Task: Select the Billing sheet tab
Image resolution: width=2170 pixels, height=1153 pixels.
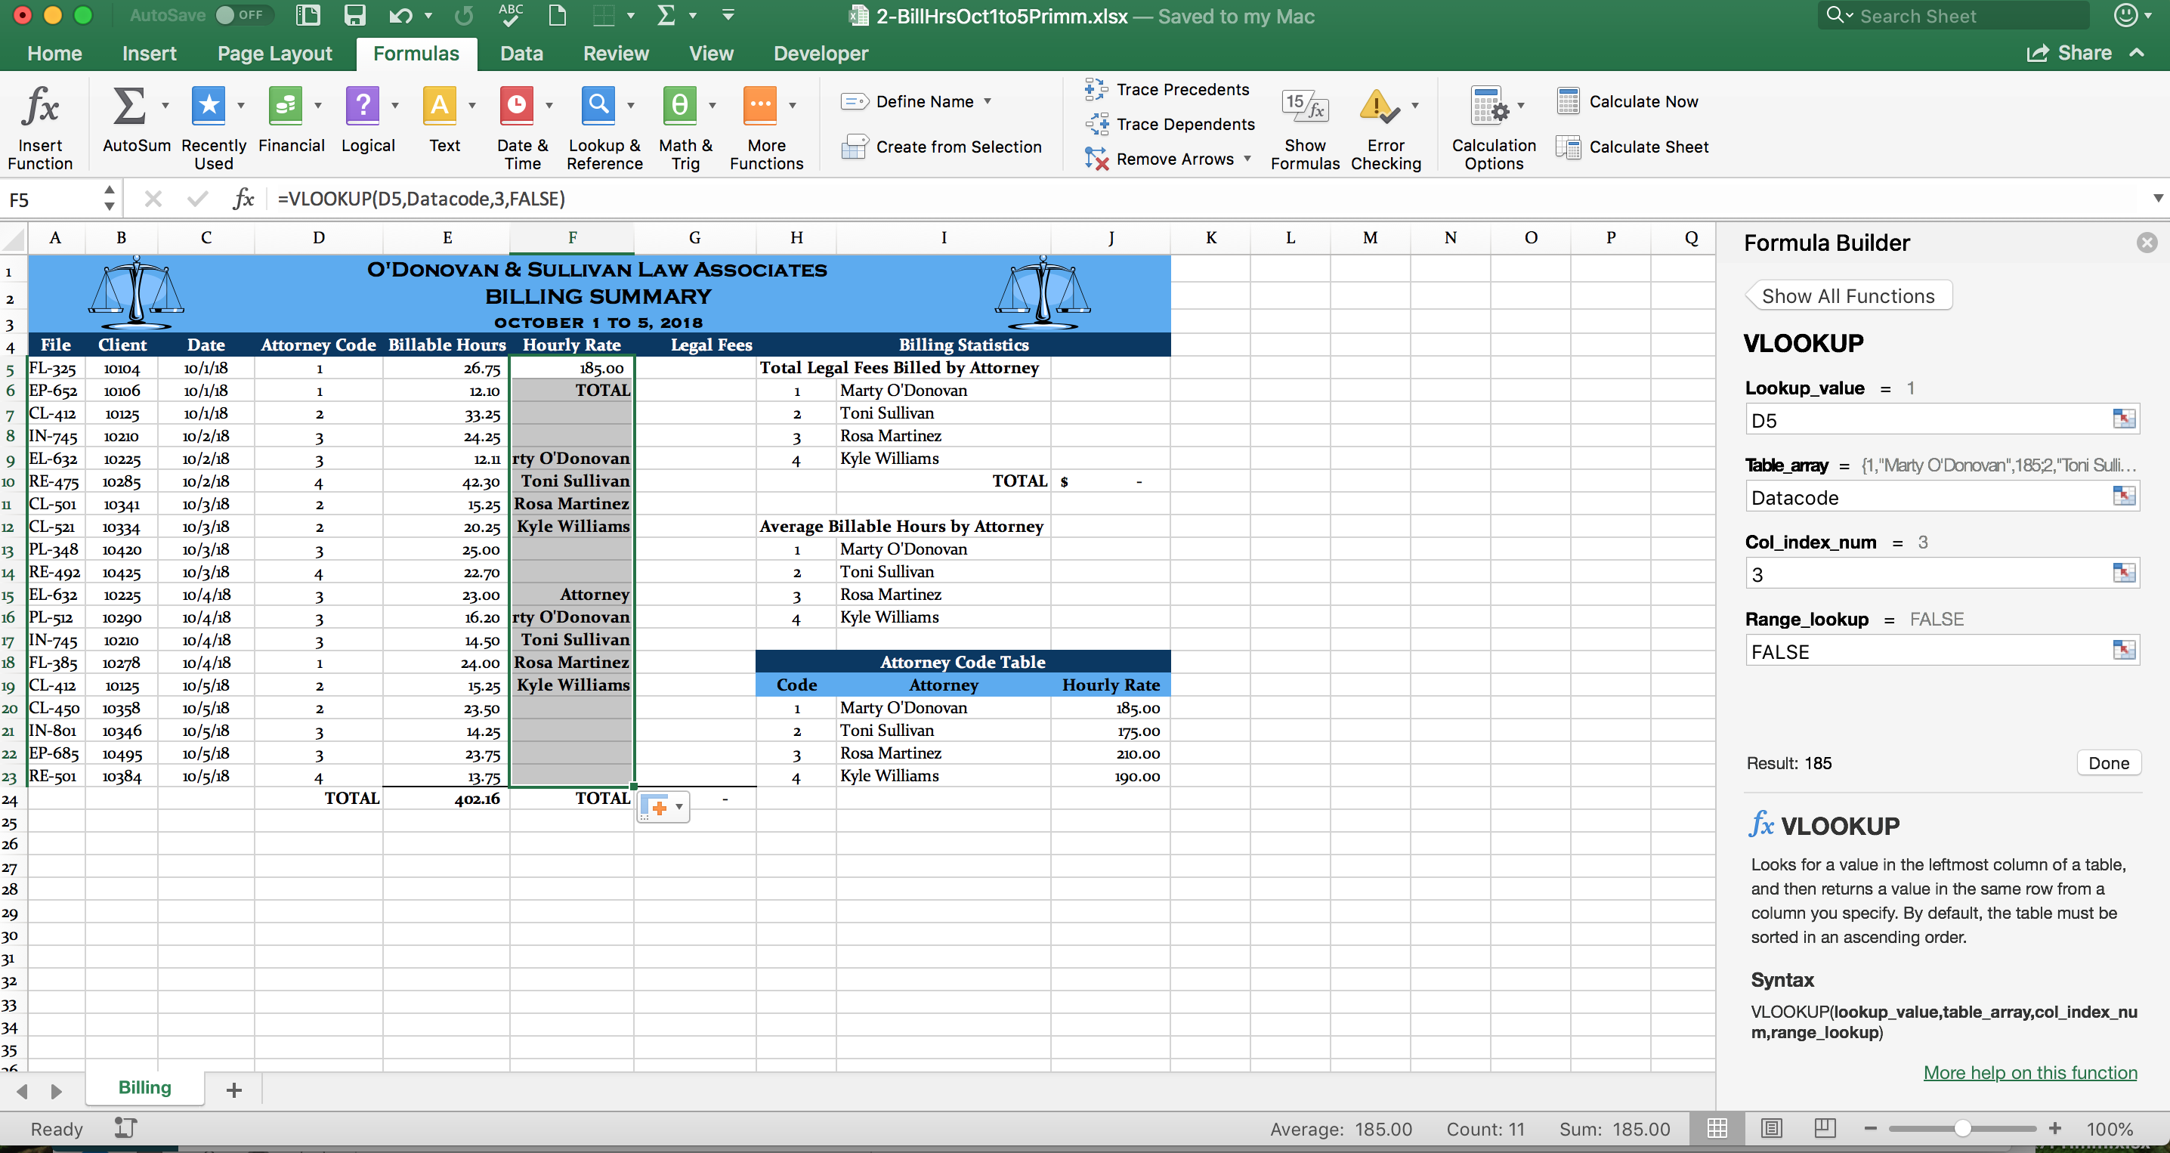Action: tap(144, 1087)
